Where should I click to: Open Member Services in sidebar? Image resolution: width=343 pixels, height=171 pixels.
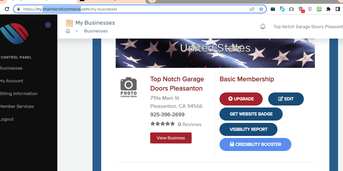coord(17,106)
